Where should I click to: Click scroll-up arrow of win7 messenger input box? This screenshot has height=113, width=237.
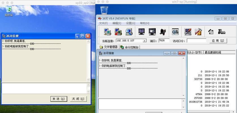click(183, 101)
